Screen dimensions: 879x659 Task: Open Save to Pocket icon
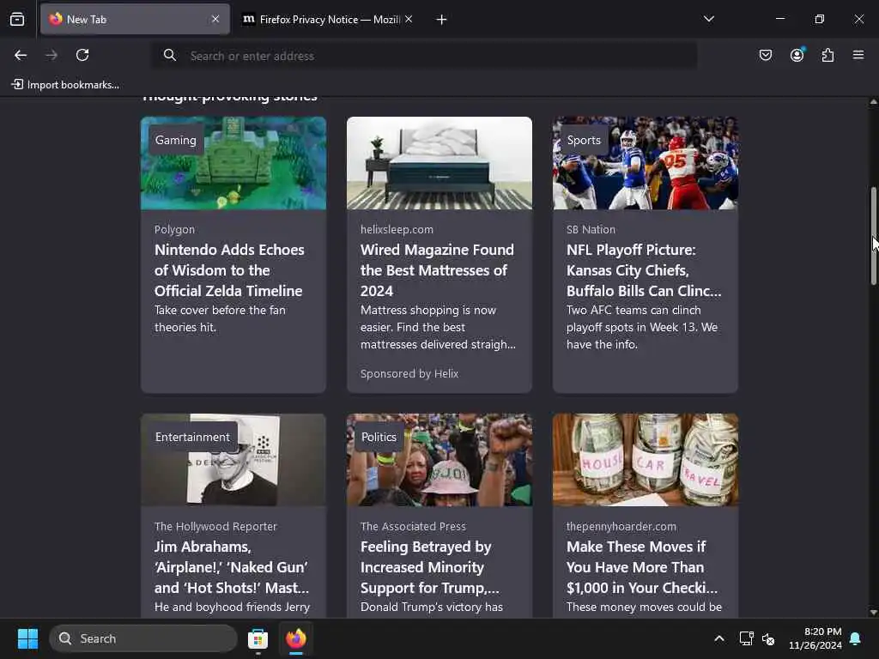click(x=766, y=55)
